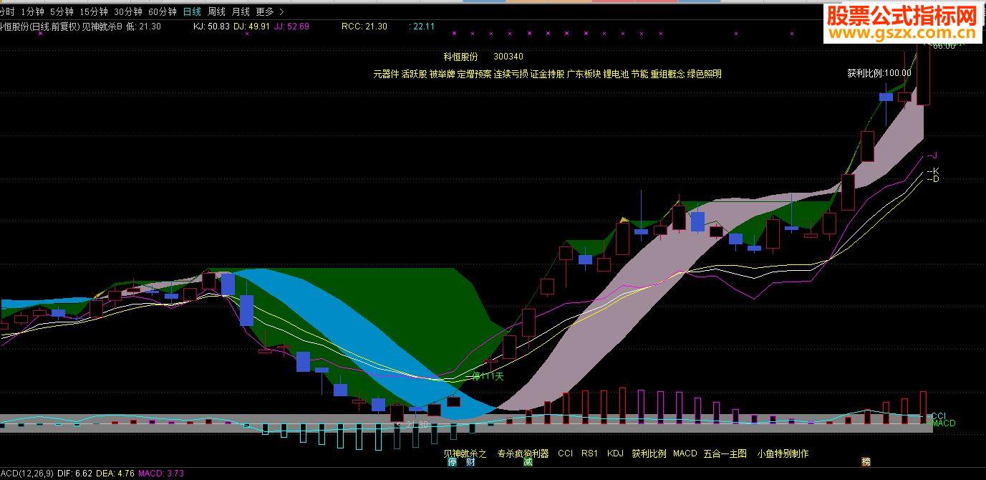Click the 小鱼特别制作 label

[x=783, y=453]
